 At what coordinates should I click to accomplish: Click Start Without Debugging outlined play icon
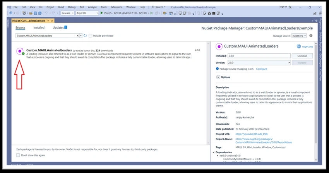point(151,13)
